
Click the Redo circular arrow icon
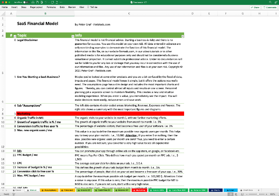[52, 2]
